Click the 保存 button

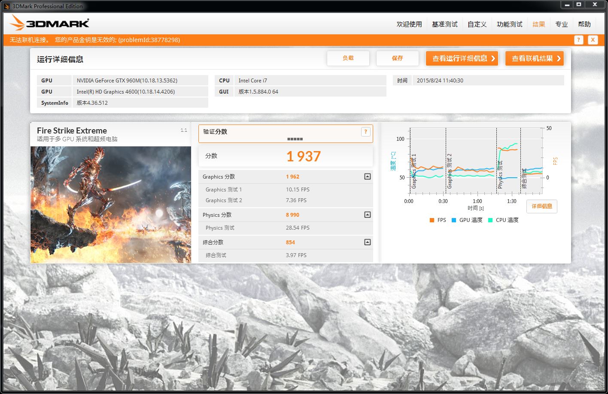398,58
